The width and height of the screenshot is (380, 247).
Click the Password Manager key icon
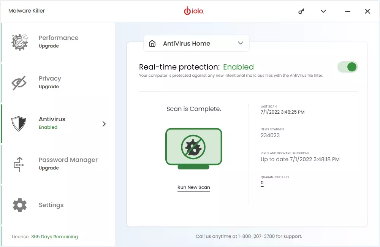pos(19,164)
